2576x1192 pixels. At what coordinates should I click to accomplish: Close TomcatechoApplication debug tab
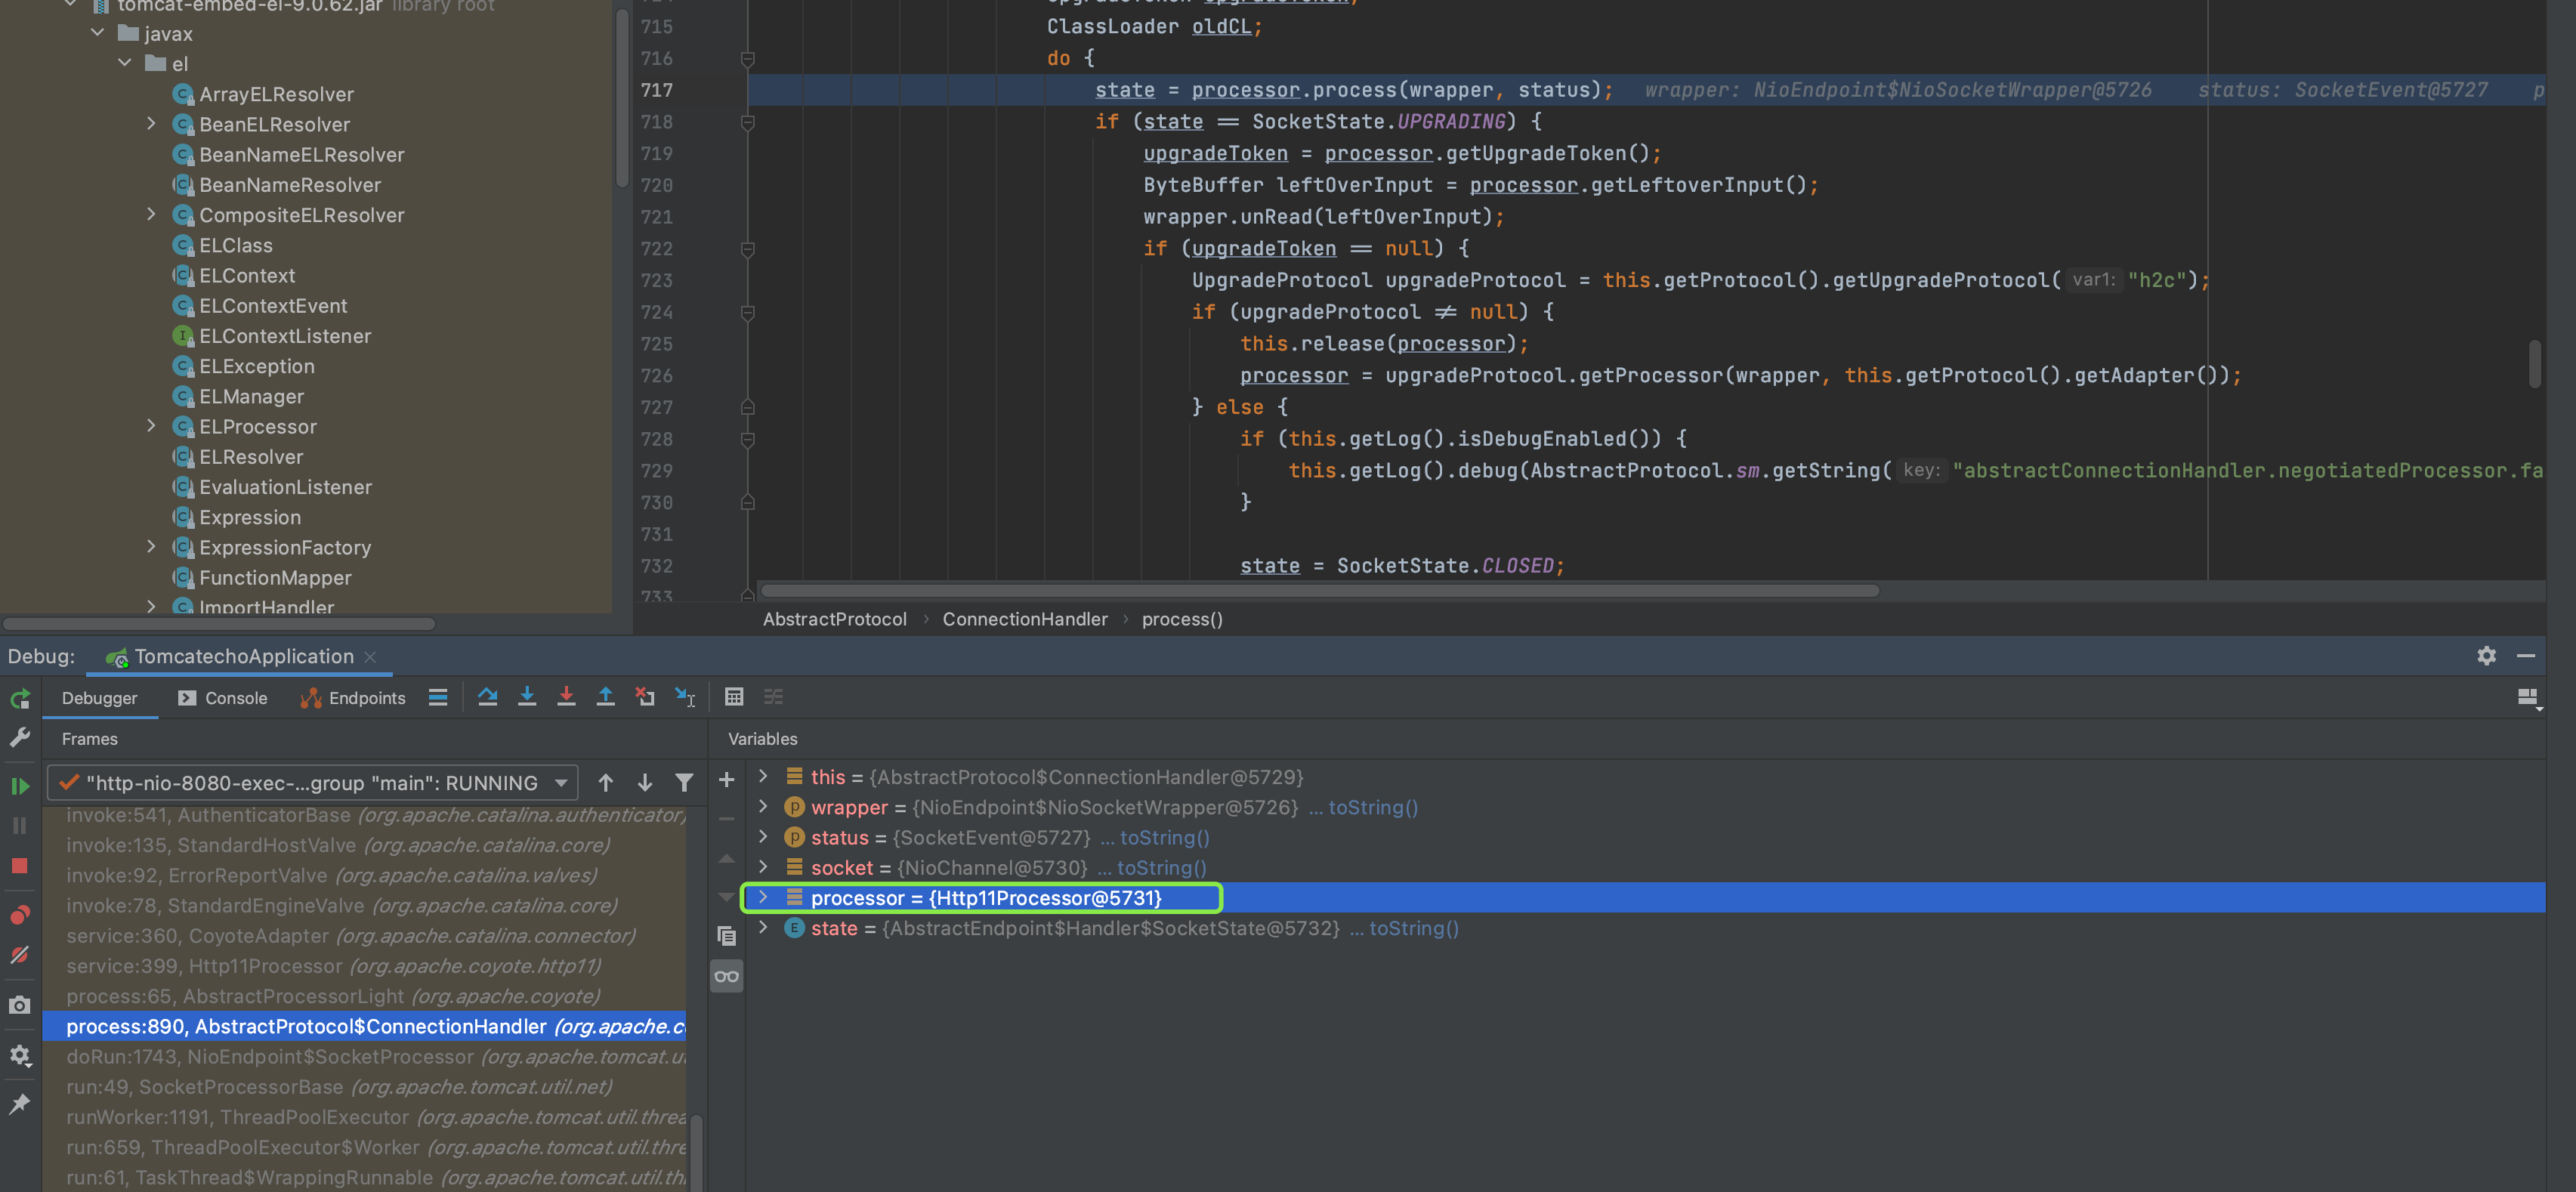[370, 657]
